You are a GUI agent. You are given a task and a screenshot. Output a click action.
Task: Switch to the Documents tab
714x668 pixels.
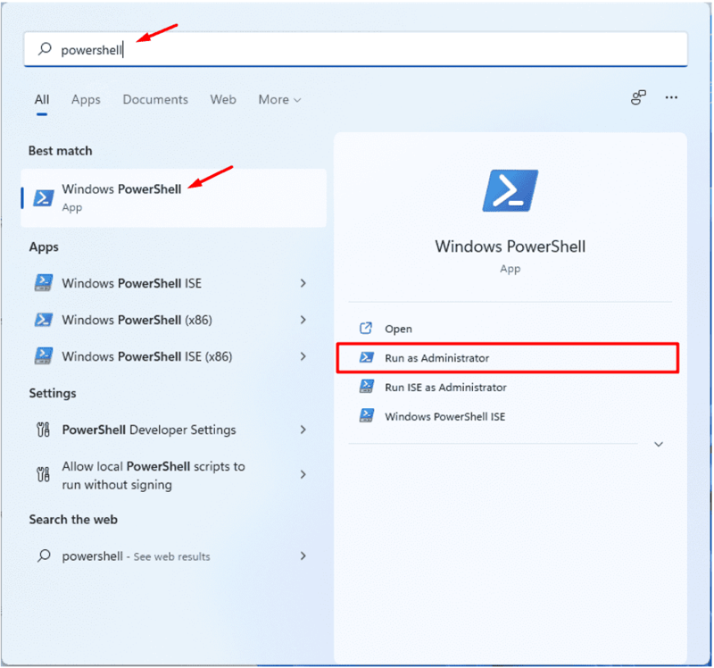[x=155, y=99]
